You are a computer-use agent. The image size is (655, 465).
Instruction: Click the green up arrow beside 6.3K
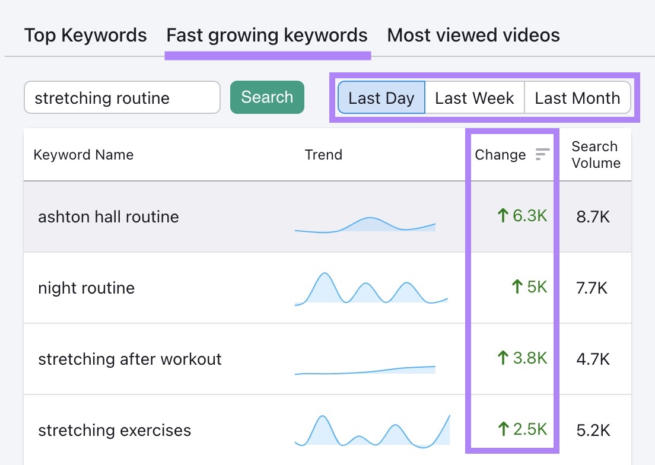(x=501, y=216)
